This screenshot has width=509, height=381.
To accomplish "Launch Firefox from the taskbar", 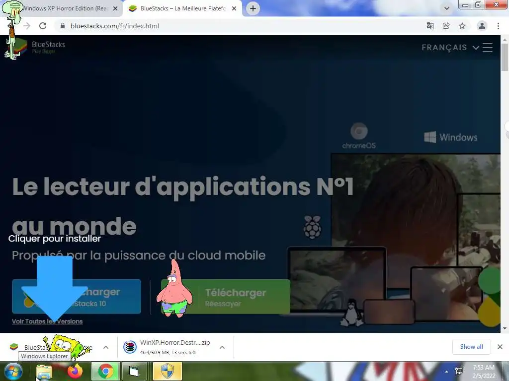I will point(75,371).
